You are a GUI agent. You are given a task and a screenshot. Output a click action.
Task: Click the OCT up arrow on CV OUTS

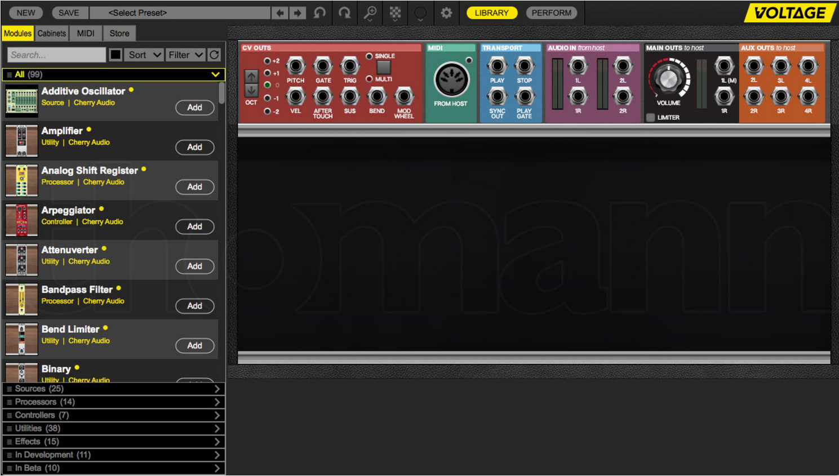coord(251,76)
